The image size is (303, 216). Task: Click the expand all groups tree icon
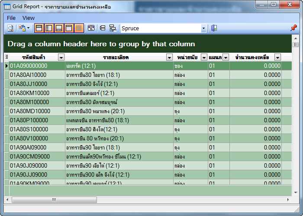(x=113, y=28)
